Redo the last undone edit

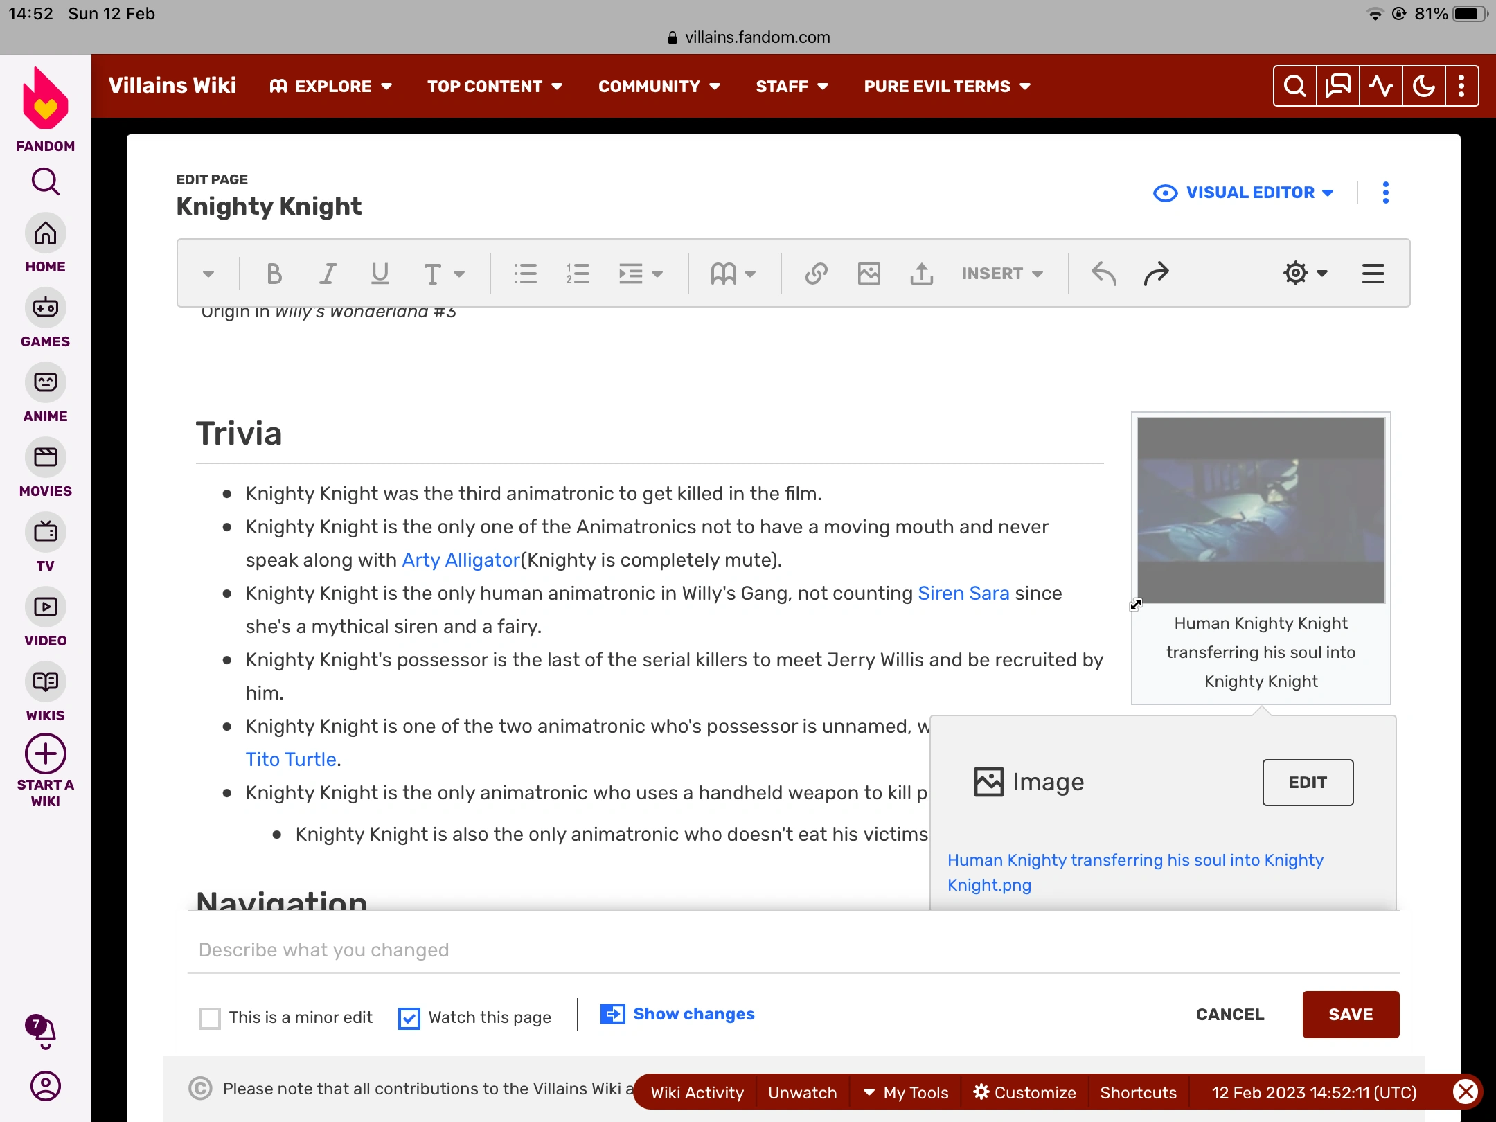[1156, 274]
